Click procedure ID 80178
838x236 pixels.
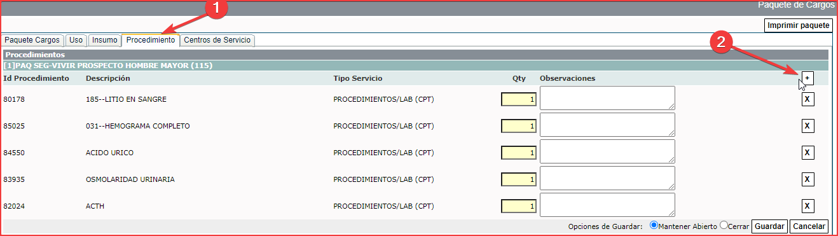(13, 99)
